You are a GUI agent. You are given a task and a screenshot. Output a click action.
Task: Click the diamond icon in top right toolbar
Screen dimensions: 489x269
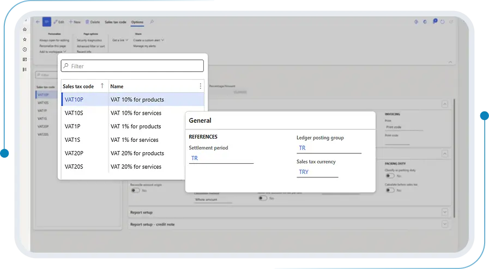click(416, 22)
